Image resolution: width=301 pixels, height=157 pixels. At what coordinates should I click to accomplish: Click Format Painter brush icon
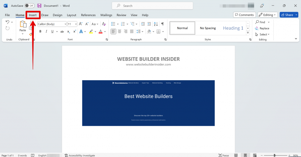(x=31, y=35)
